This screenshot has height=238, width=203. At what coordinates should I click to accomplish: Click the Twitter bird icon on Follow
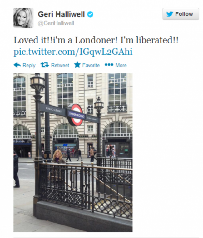(x=170, y=14)
